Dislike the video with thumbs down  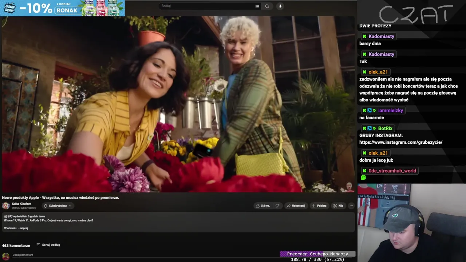coord(277,206)
